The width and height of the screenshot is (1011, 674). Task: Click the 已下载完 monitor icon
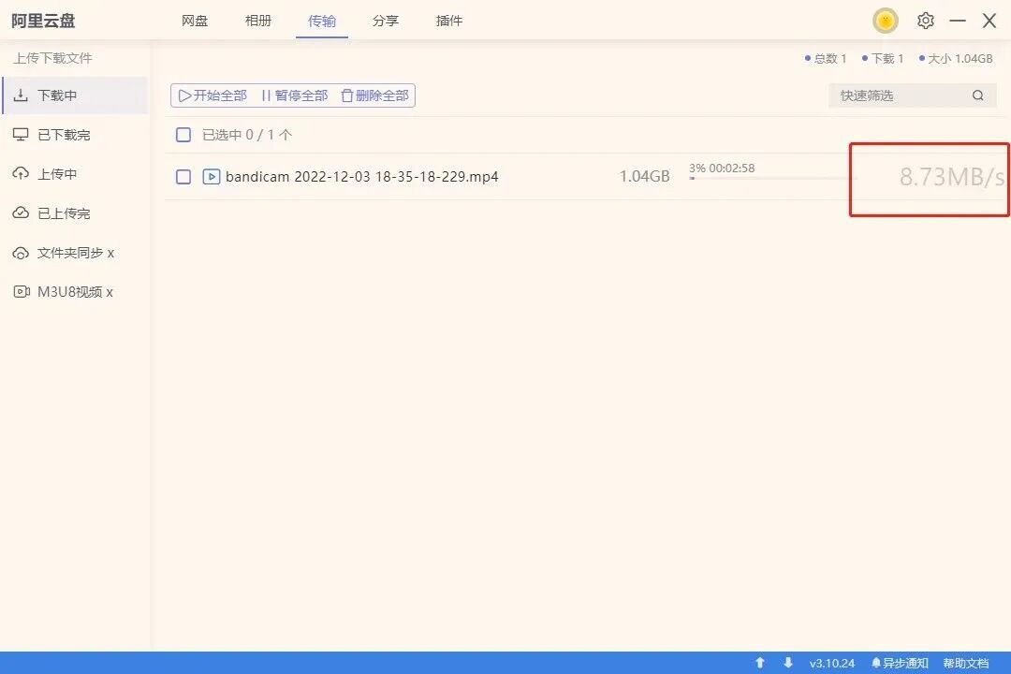tap(21, 134)
